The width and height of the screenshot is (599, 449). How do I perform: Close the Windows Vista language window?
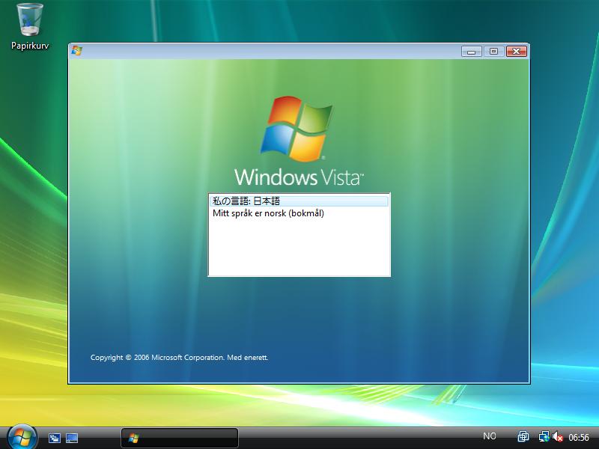516,51
